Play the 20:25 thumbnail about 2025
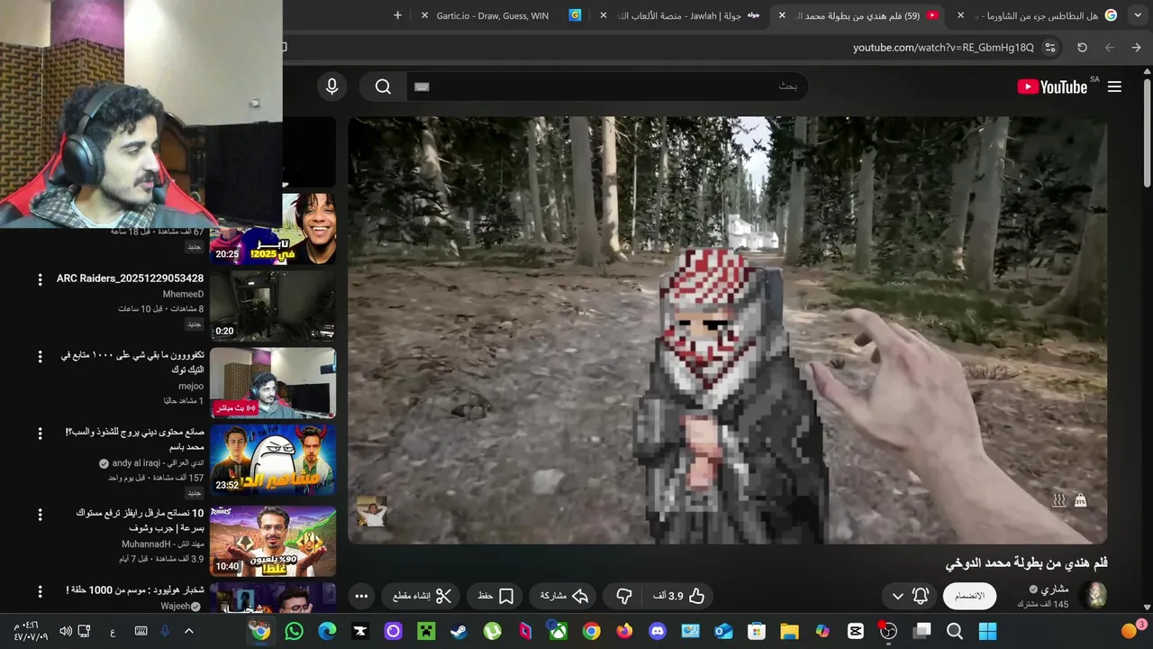Viewport: 1153px width, 649px height. 273,228
